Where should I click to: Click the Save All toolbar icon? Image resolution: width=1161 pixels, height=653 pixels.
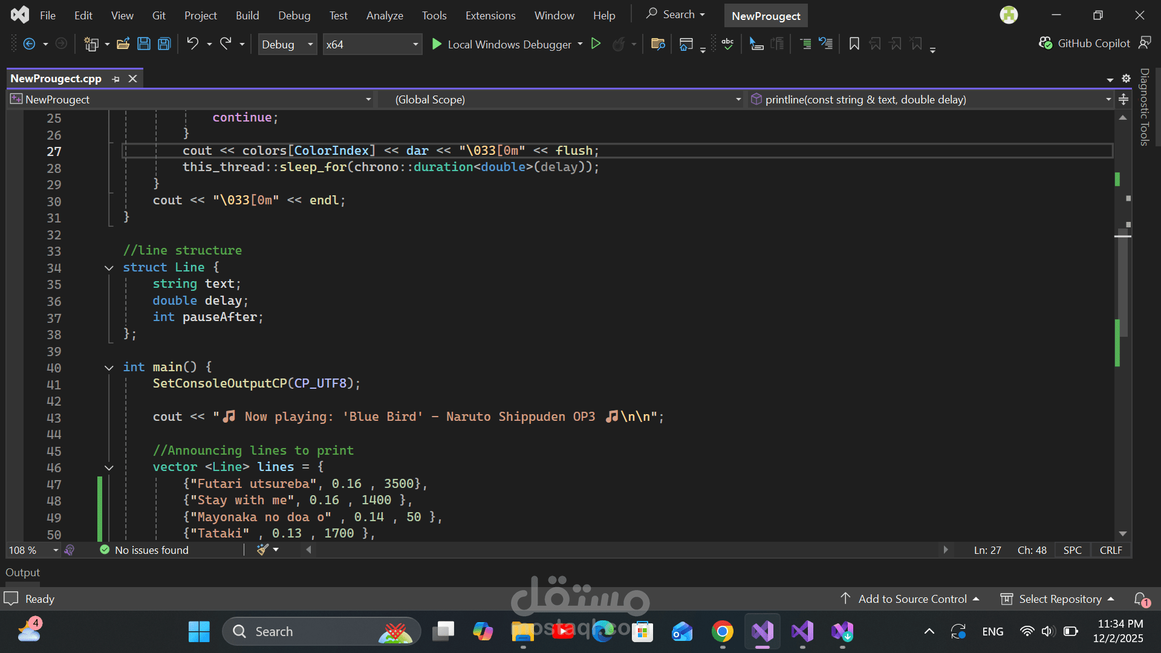(x=164, y=44)
